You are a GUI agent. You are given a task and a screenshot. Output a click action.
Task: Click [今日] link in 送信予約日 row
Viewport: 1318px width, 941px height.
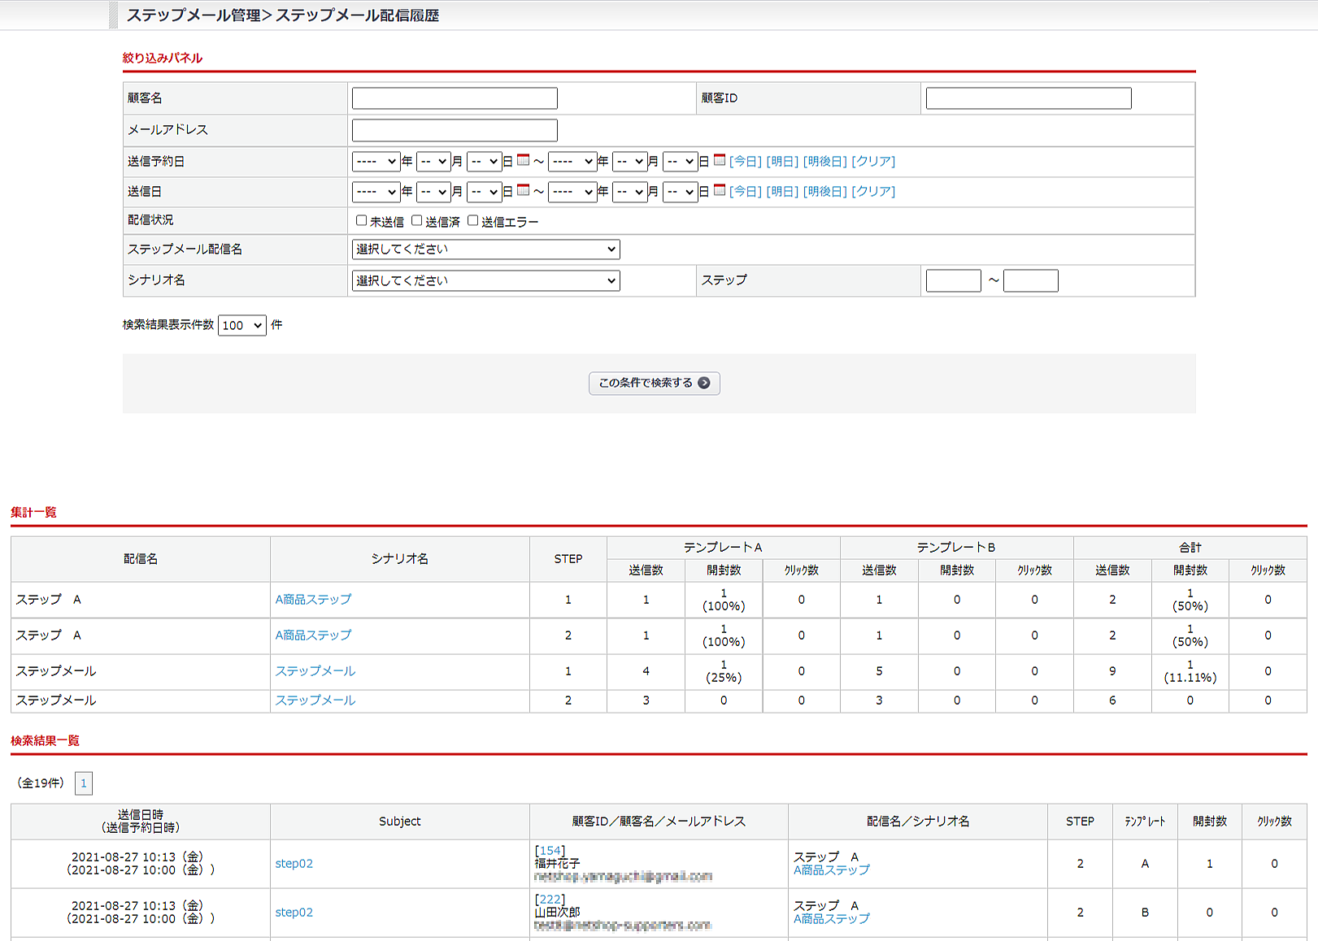pyautogui.click(x=745, y=161)
